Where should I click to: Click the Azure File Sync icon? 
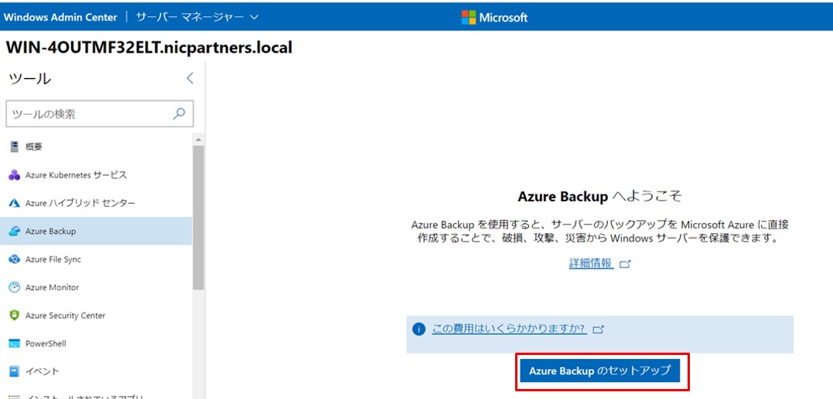(x=15, y=259)
